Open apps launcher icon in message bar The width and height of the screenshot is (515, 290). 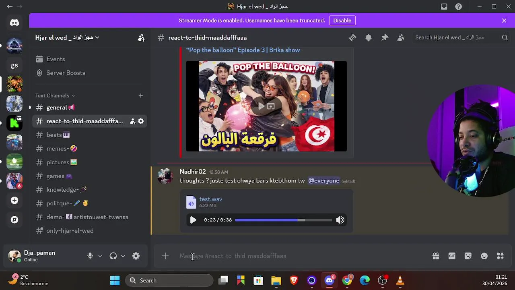500,256
